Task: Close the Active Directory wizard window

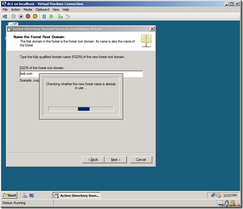Action: click(x=152, y=29)
